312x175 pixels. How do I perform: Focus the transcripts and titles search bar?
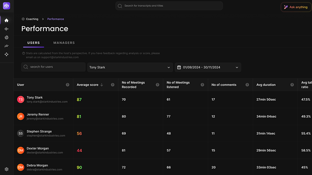169,6
